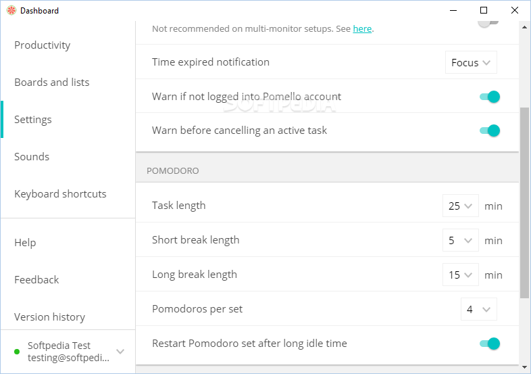531x374 pixels.
Task: Toggle Restart Pomodoro set after long idle time
Action: tap(490, 344)
